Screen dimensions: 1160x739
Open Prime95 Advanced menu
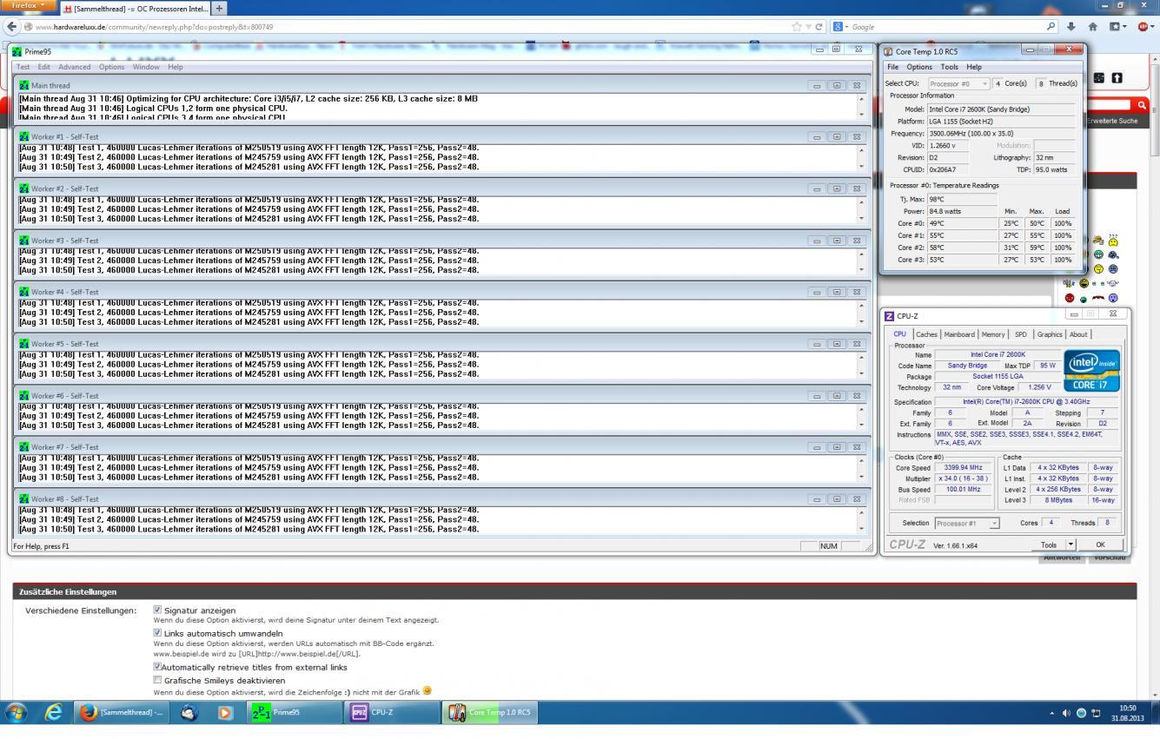point(74,67)
